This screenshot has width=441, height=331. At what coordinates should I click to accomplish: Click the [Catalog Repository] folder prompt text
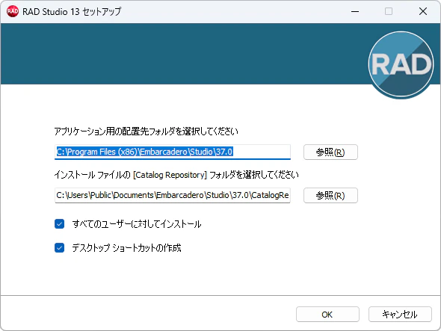coord(176,175)
